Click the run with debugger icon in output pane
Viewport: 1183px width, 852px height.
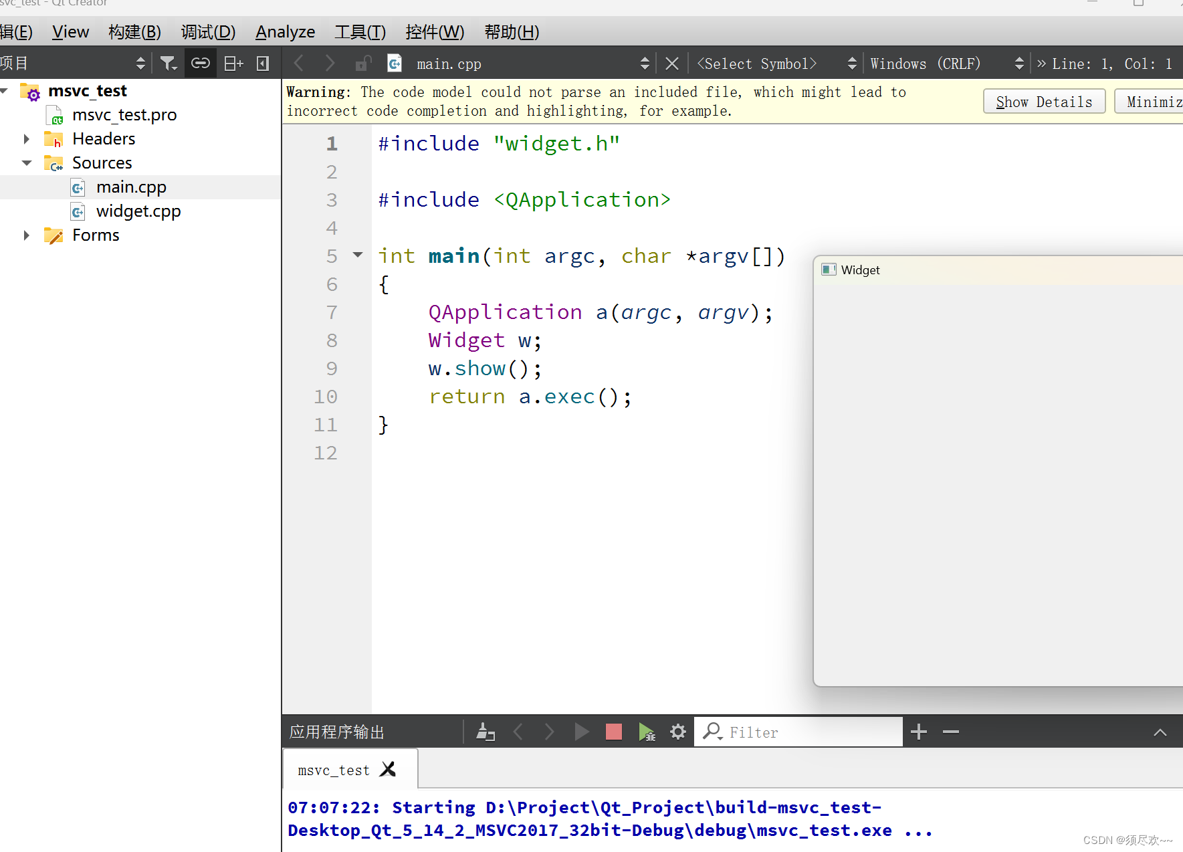[646, 732]
